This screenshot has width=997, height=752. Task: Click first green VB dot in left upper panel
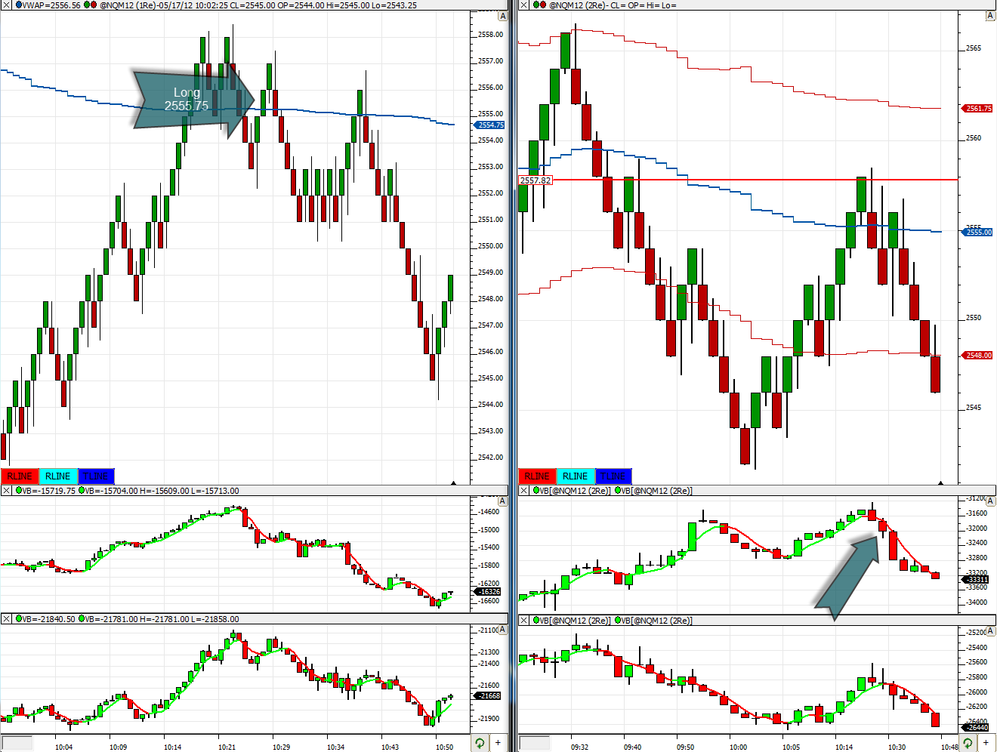[19, 491]
